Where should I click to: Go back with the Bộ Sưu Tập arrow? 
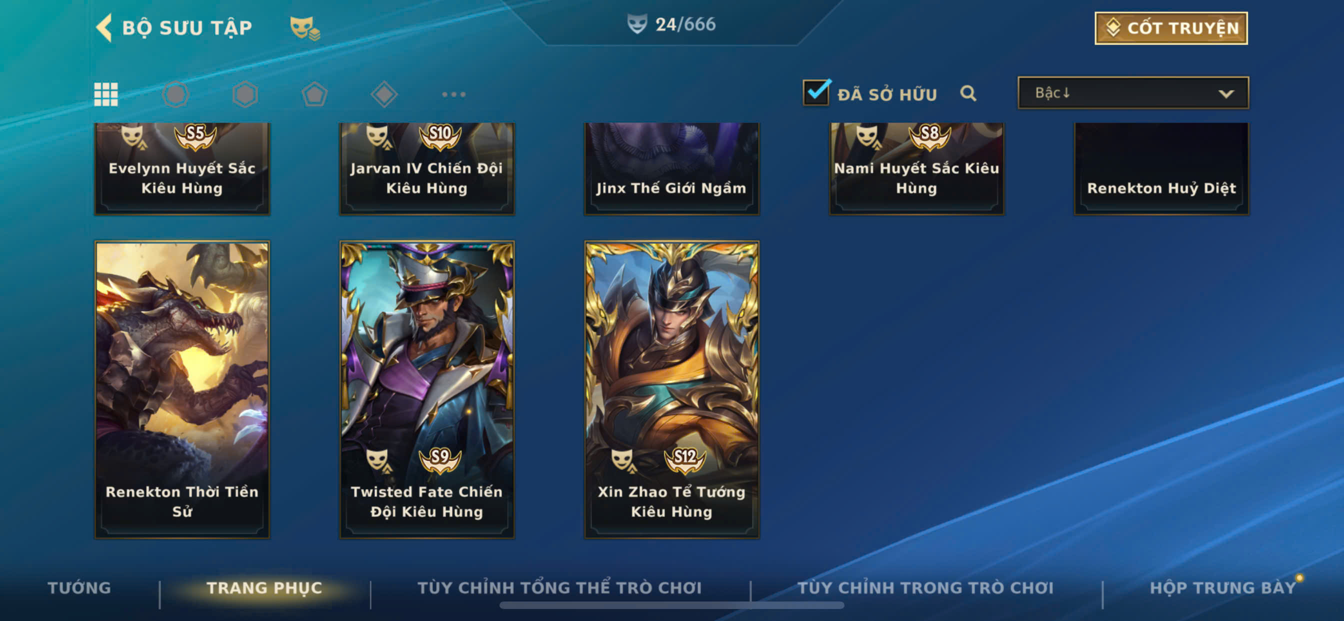[x=104, y=27]
